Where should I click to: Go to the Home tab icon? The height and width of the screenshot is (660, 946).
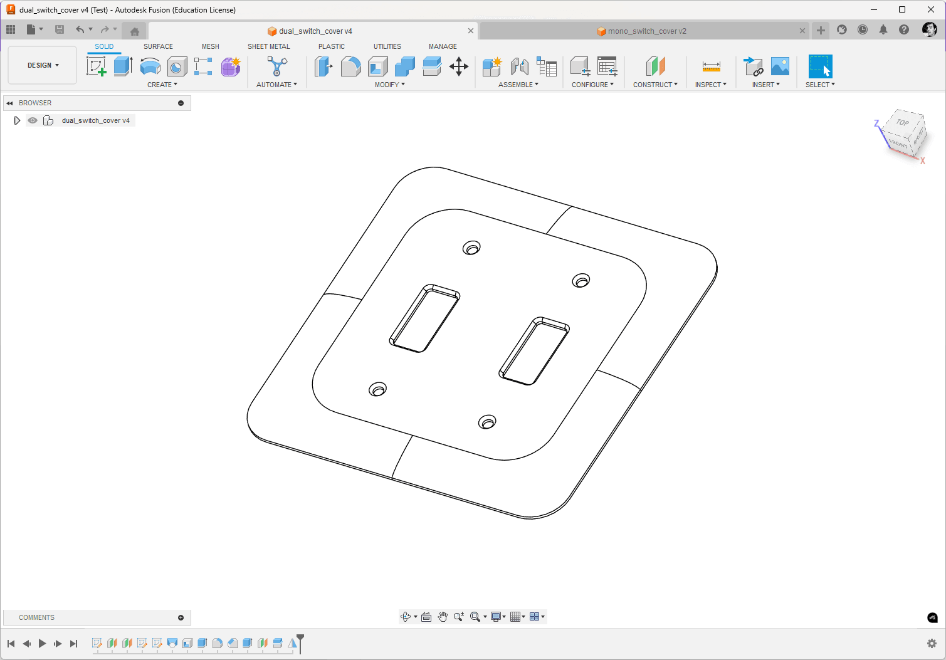pyautogui.click(x=134, y=31)
